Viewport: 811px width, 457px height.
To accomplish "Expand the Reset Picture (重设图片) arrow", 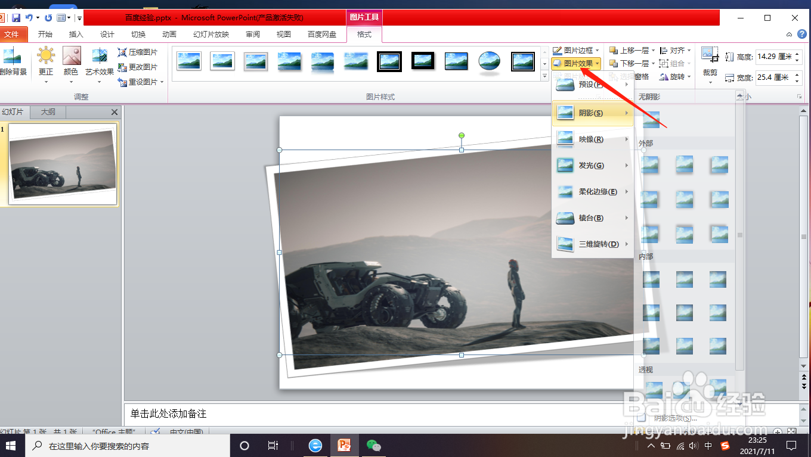I will 162,82.
